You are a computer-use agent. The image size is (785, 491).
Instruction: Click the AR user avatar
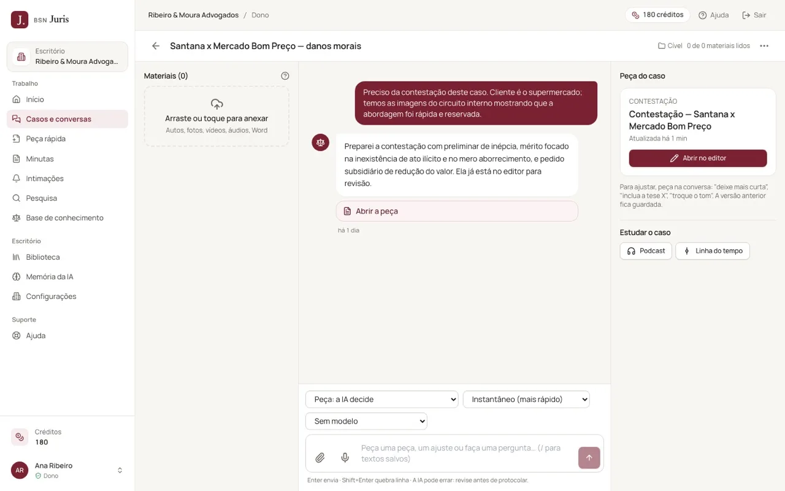[x=20, y=470]
